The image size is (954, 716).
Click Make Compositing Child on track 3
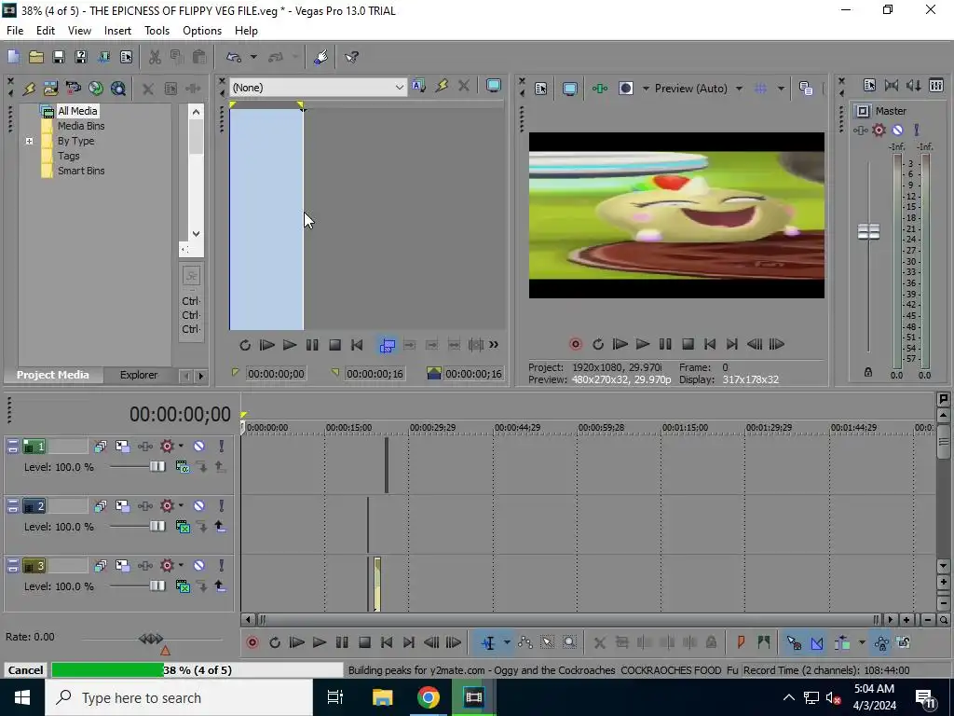[220, 586]
